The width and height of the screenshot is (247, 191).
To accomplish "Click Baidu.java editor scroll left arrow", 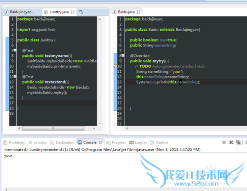I will point(127,128).
